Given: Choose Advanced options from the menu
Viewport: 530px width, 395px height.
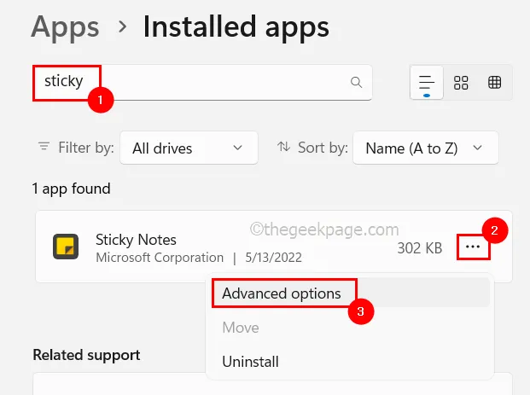Looking at the screenshot, I should (x=350, y=293).
